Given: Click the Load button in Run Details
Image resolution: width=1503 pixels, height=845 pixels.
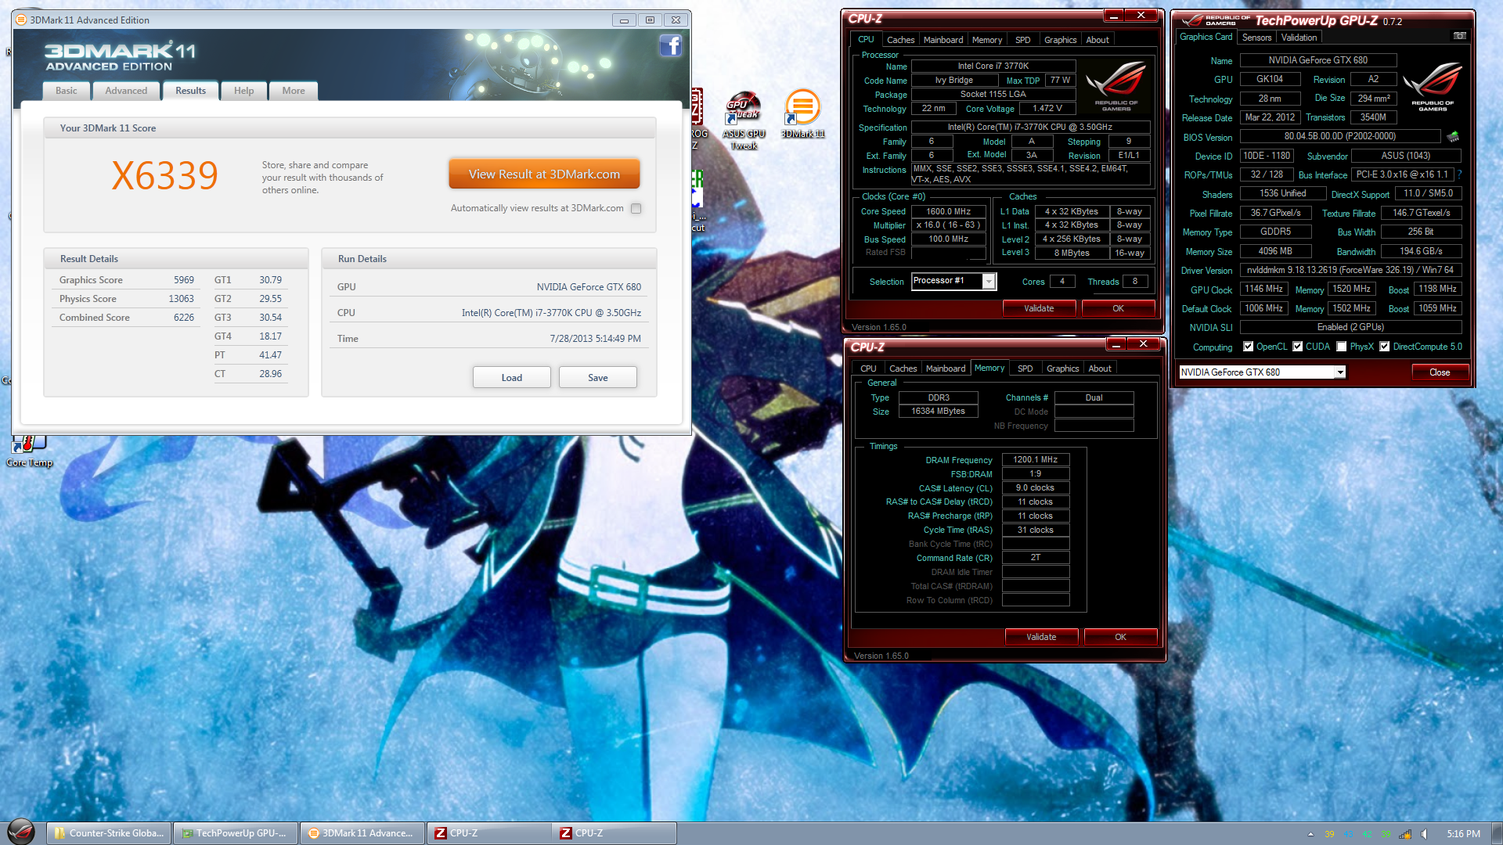Looking at the screenshot, I should [x=511, y=377].
